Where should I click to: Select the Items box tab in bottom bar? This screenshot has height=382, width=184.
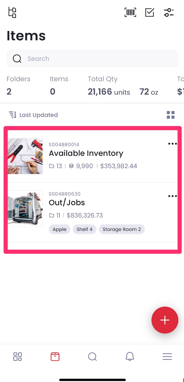coord(55,357)
